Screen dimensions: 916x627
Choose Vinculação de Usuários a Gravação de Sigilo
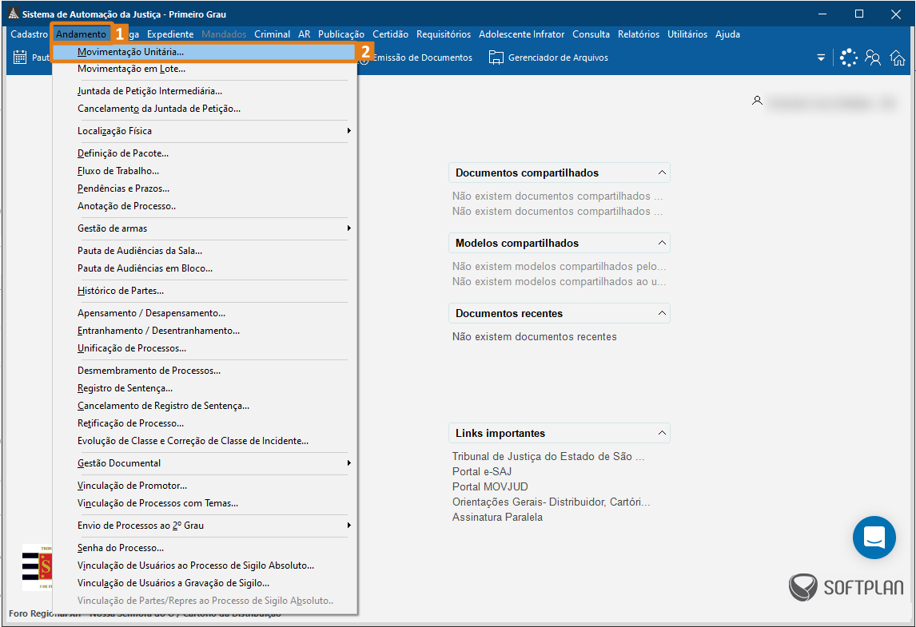pyautogui.click(x=205, y=583)
